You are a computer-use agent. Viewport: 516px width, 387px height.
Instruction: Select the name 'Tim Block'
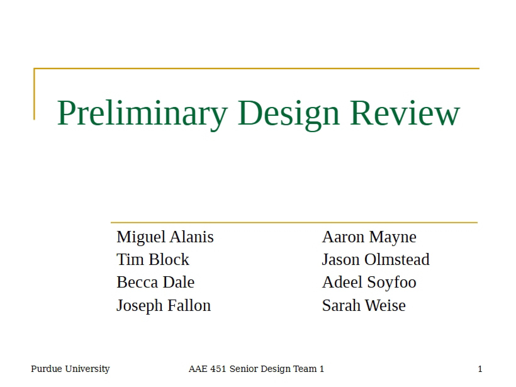click(x=153, y=260)
